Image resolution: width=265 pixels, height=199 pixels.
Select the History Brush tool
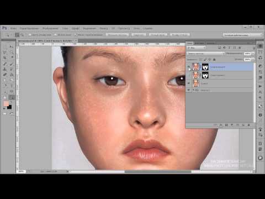12,69
